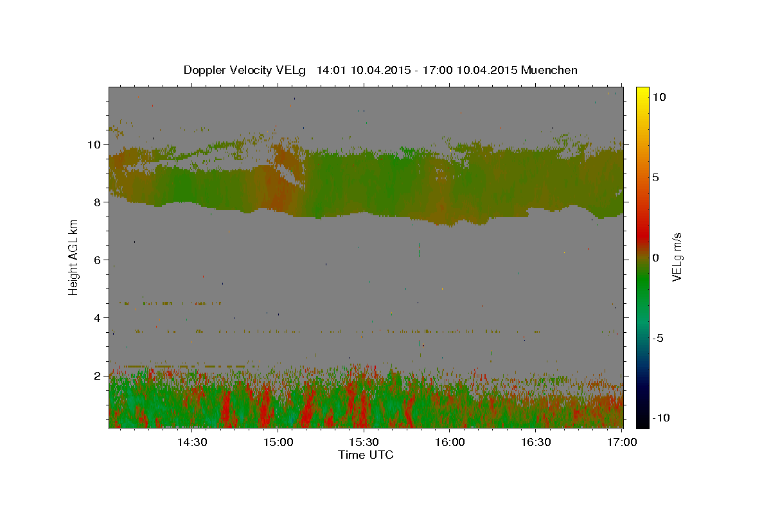Click the 14:30 time tick label
The height and width of the screenshot is (514, 771).
192,442
